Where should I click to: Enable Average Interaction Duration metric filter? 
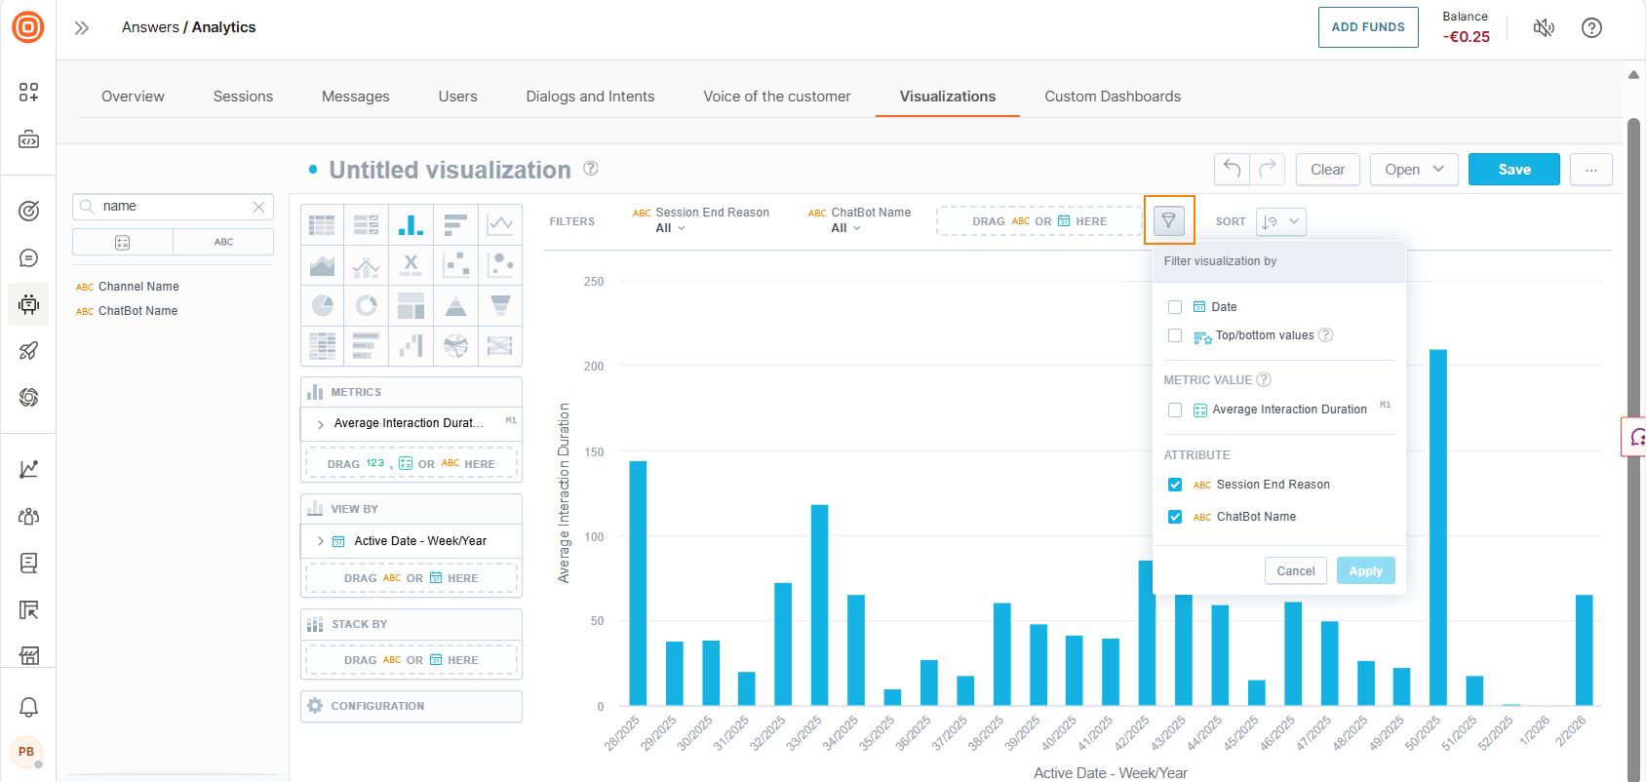pos(1175,411)
